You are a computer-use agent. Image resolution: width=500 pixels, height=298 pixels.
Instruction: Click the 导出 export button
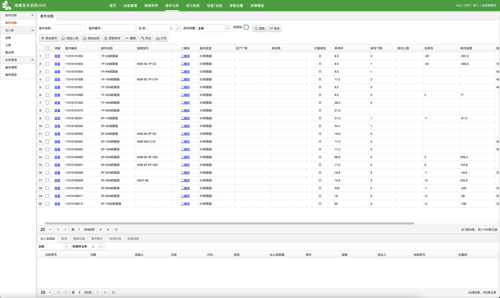click(146, 38)
